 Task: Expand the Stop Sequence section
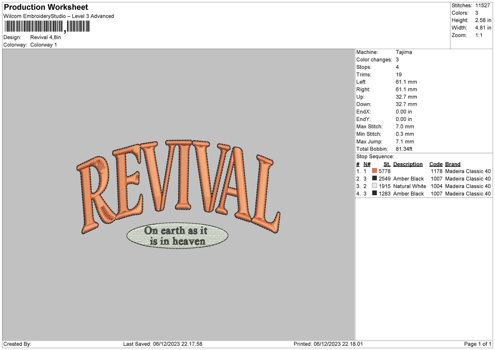click(372, 156)
